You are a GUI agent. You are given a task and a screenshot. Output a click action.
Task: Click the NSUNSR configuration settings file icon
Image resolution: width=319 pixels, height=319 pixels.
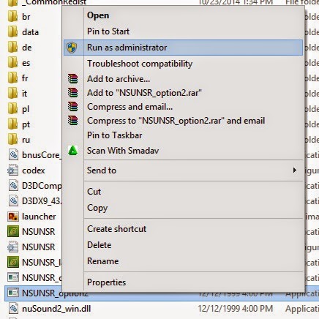12,247
